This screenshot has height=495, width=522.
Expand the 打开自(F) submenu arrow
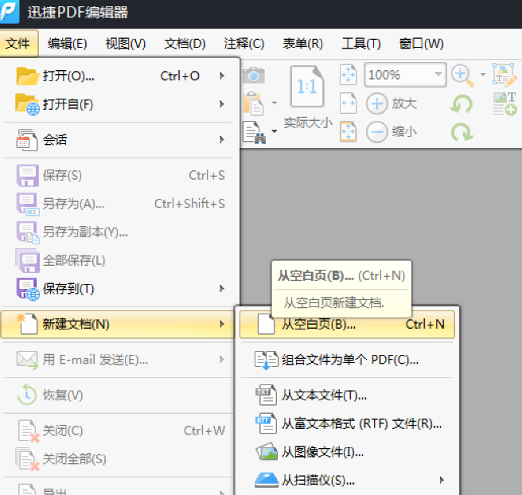pos(222,104)
